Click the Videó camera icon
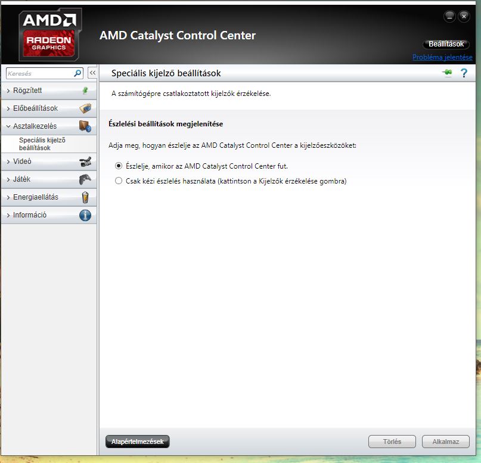The image size is (481, 463). pos(85,161)
